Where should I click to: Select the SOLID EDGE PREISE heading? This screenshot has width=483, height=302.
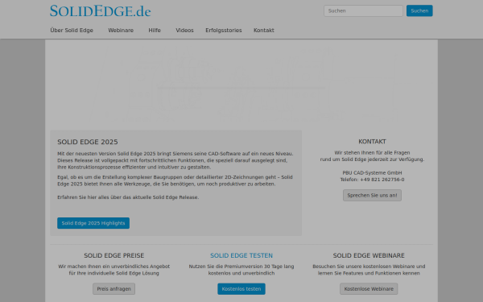(x=114, y=255)
